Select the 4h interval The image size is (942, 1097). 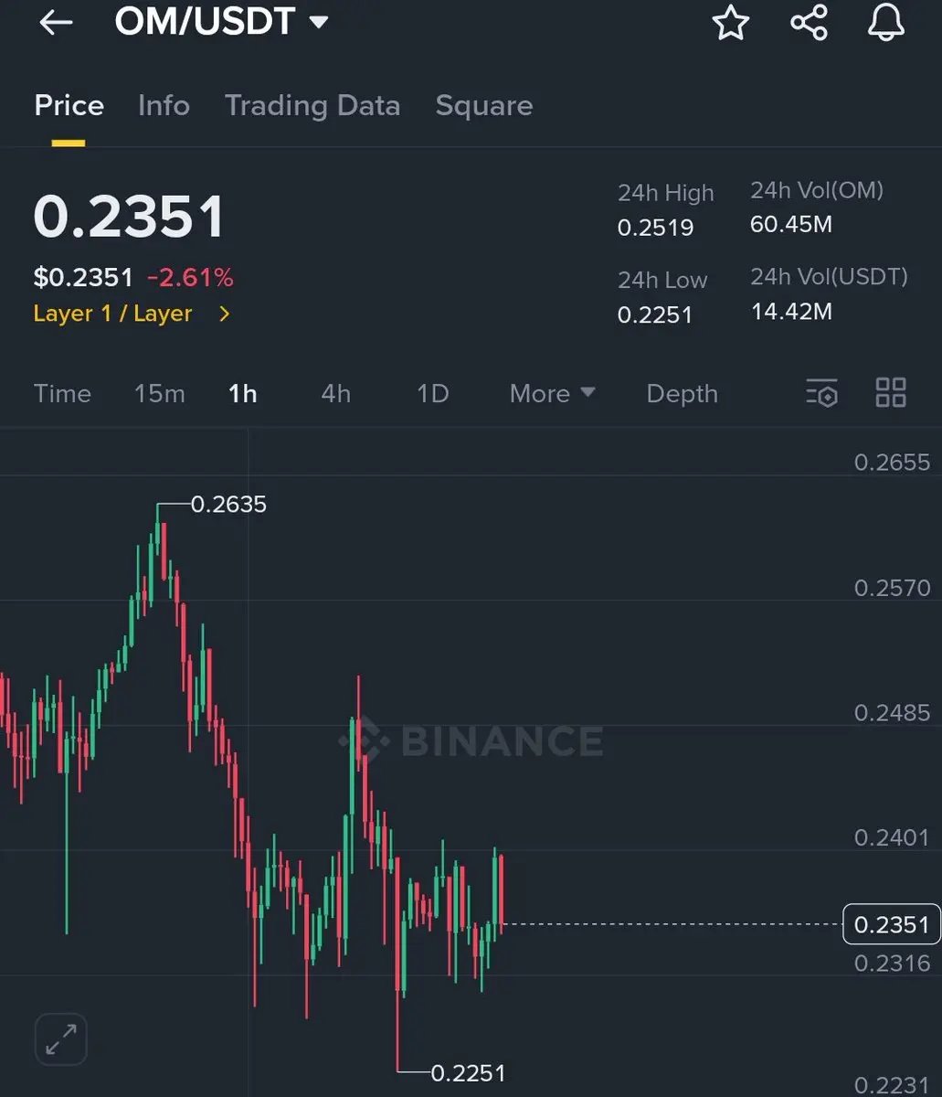pyautogui.click(x=336, y=394)
